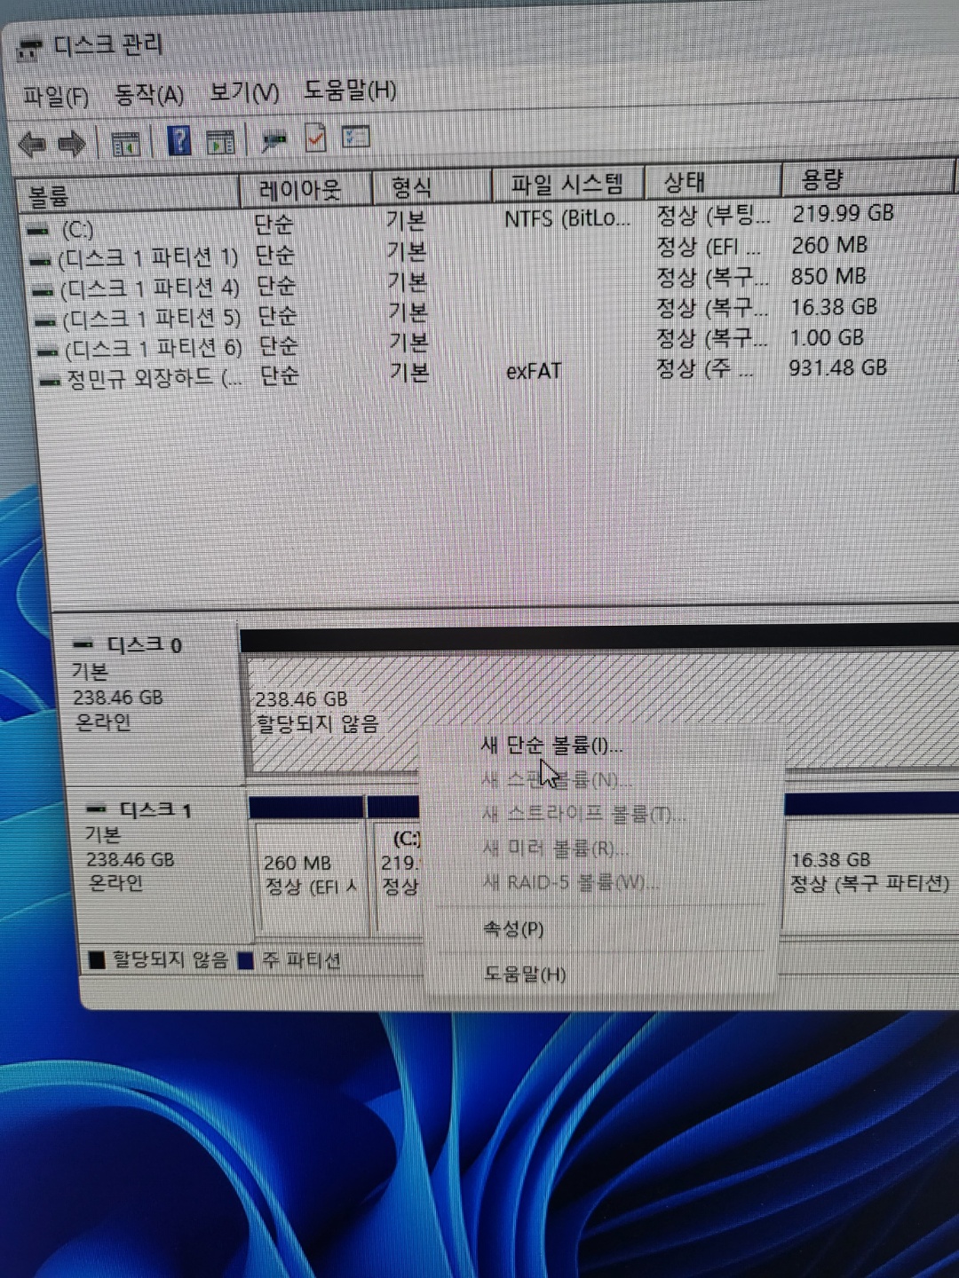Click the 219.99 GB capacity cell

click(843, 213)
